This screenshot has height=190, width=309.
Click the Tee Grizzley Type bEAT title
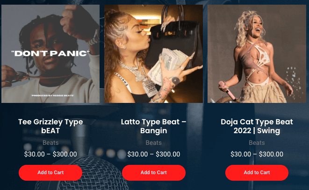click(50, 126)
